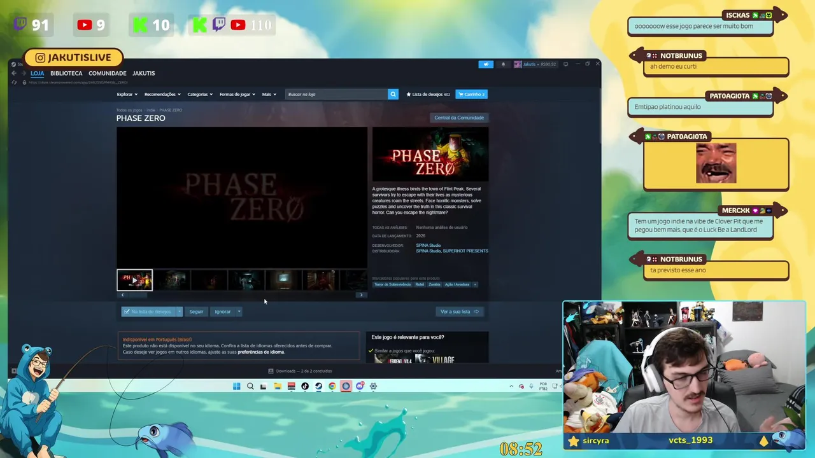The height and width of the screenshot is (458, 815).
Task: Click the Seguir button
Action: pos(196,312)
